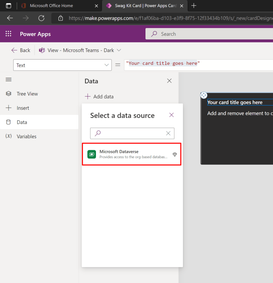Open Tree View in sidebar

point(27,94)
